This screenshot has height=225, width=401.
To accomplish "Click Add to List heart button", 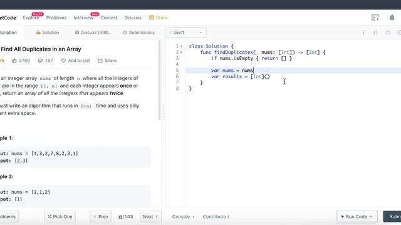I will point(75,61).
